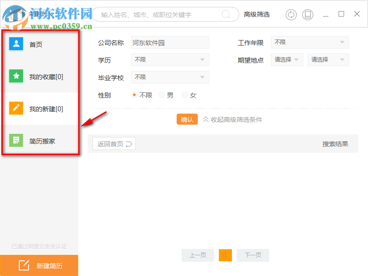Select page 1 in the pagination

[225, 255]
